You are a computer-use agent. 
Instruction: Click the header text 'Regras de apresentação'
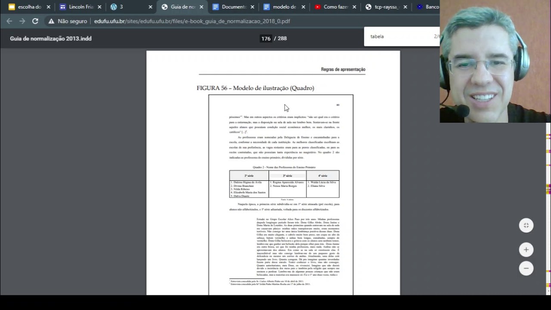[x=343, y=69]
